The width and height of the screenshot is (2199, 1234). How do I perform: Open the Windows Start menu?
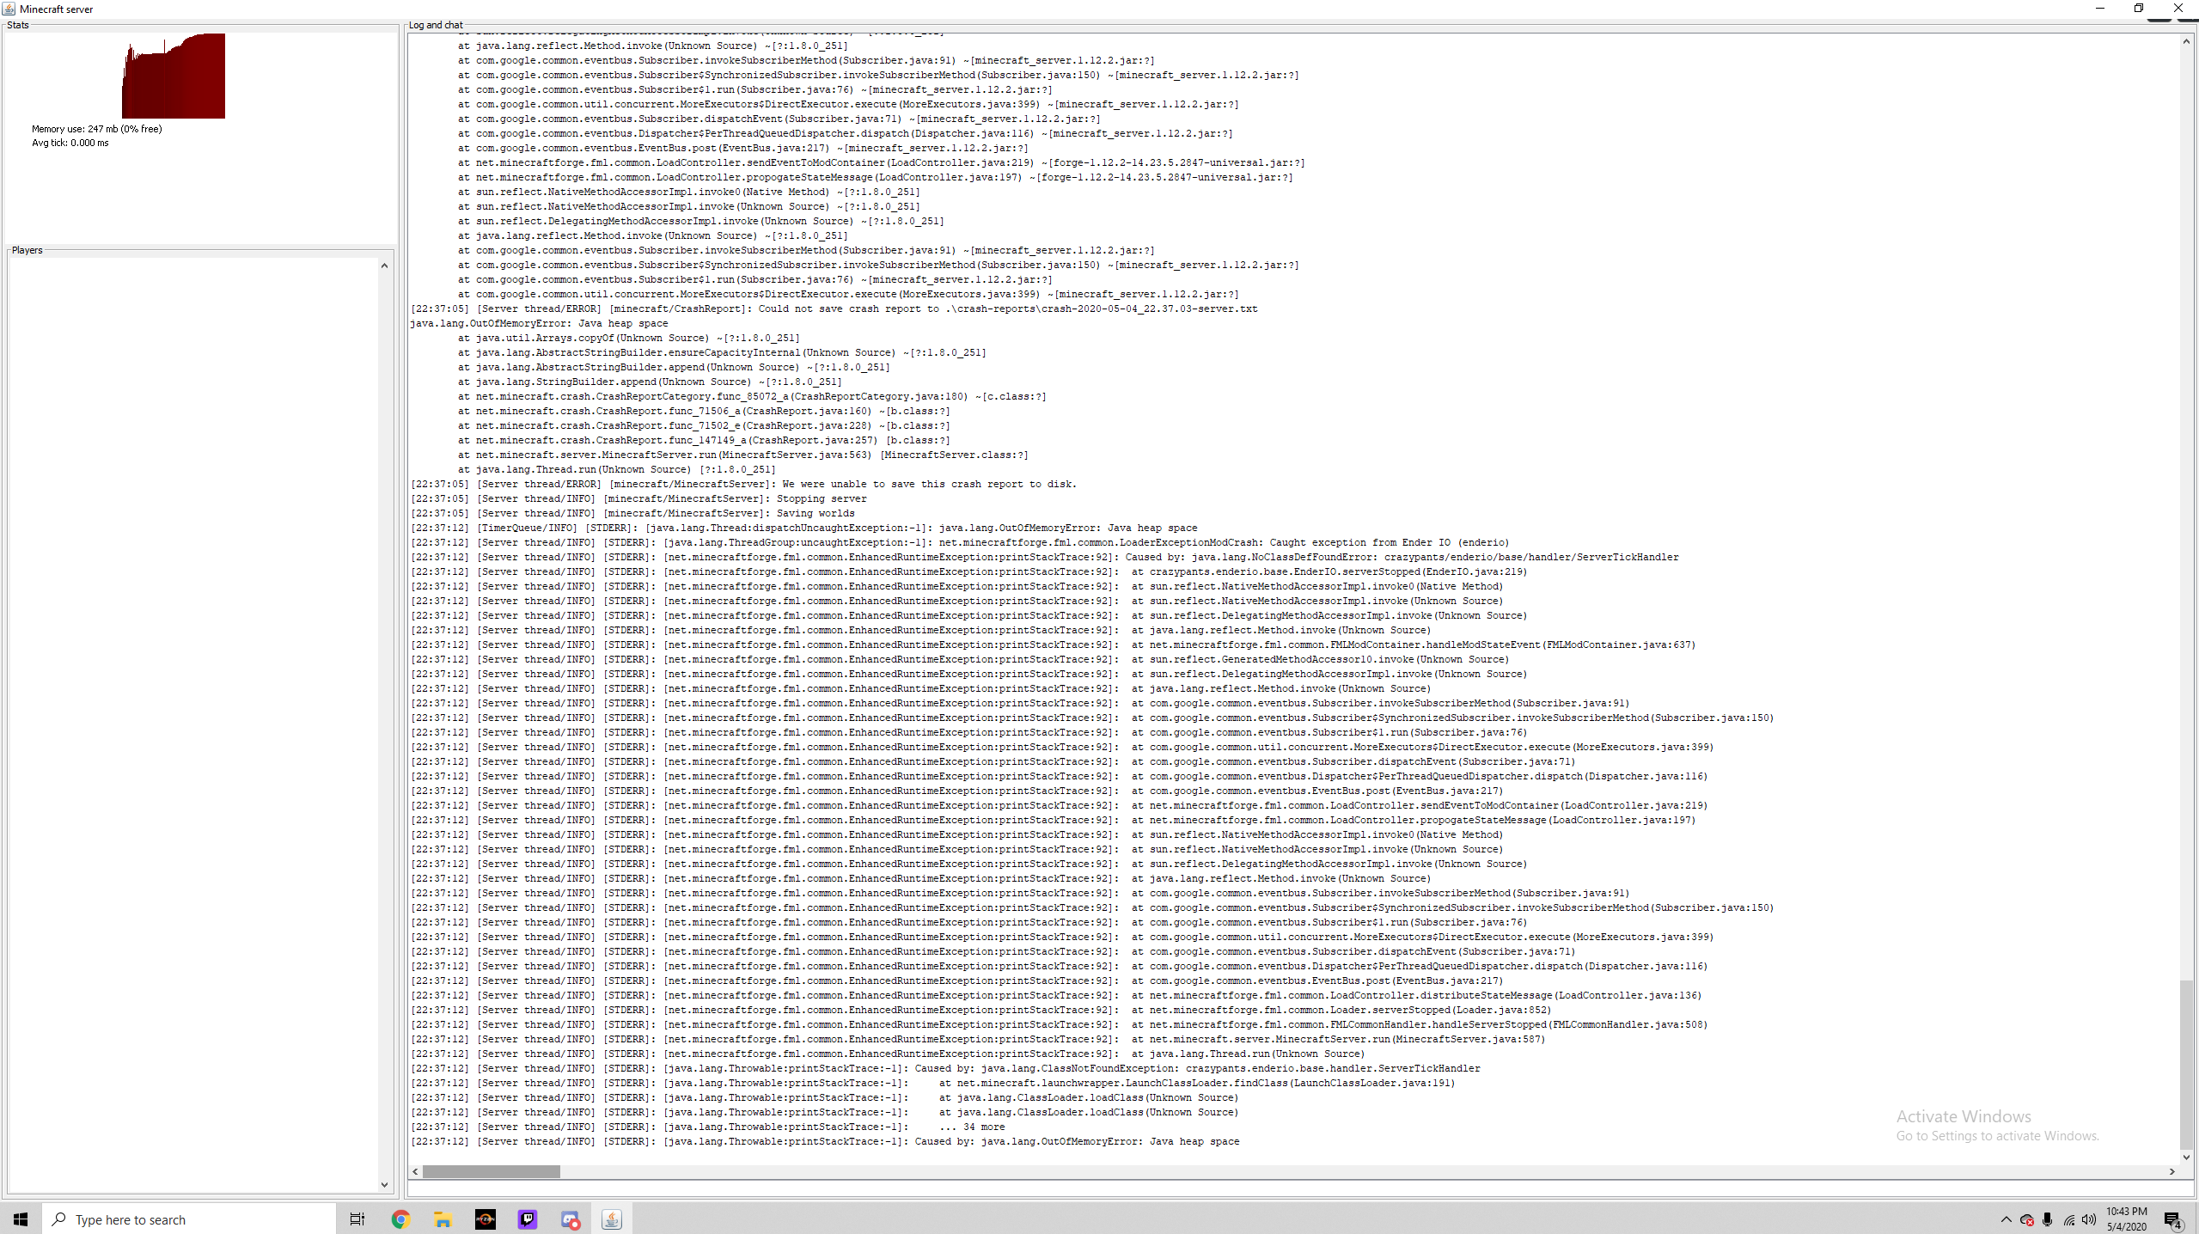click(21, 1219)
